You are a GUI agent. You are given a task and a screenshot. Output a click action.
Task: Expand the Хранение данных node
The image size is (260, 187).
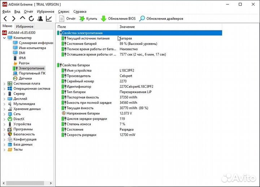[x=4, y=109]
